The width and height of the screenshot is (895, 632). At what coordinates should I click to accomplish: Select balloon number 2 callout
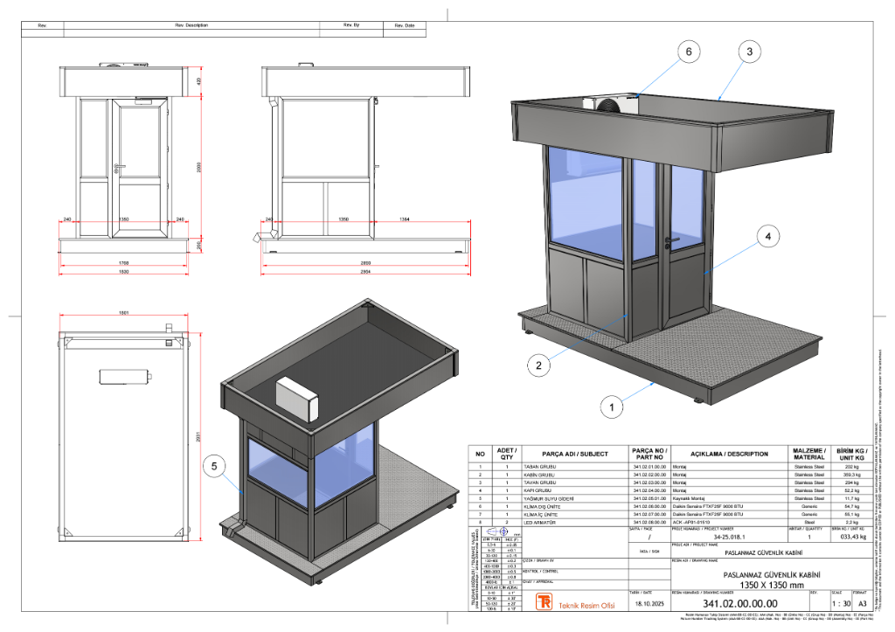(538, 365)
